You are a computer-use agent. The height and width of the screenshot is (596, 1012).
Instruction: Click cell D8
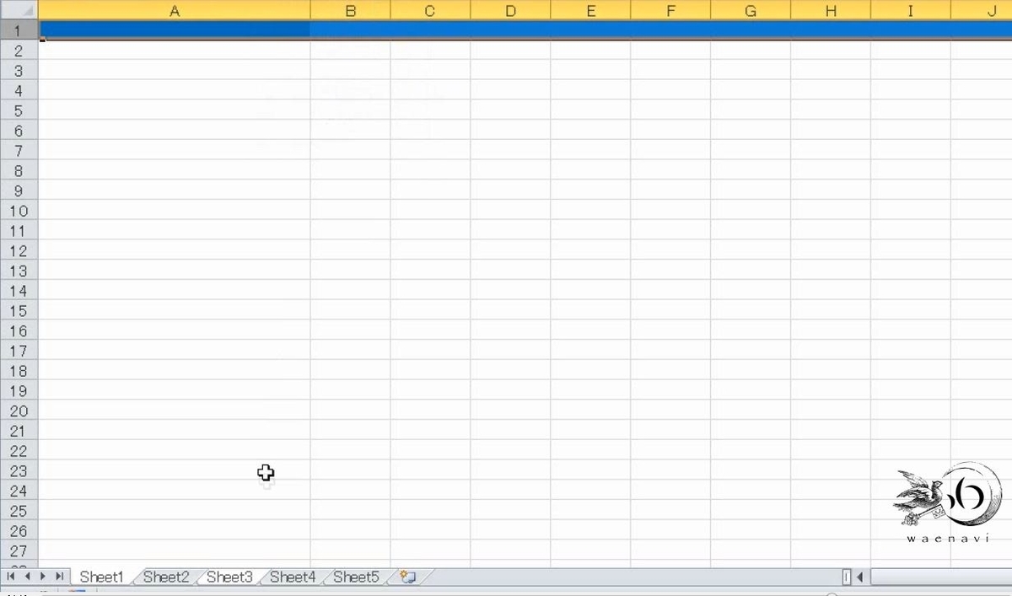coord(510,170)
